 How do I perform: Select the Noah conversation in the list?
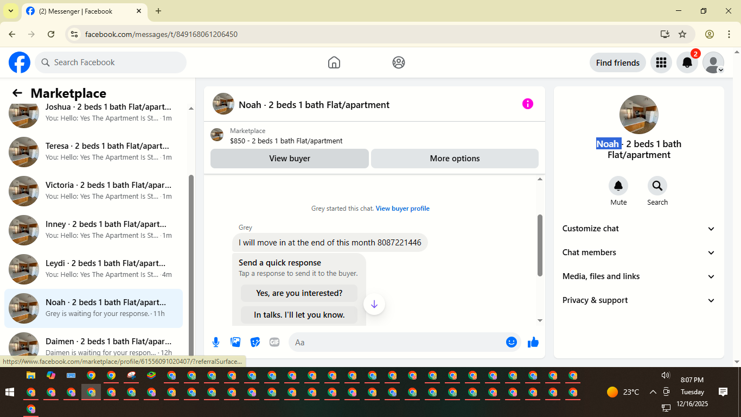click(93, 308)
